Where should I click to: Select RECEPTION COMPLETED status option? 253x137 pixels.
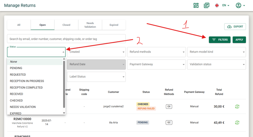point(35,87)
